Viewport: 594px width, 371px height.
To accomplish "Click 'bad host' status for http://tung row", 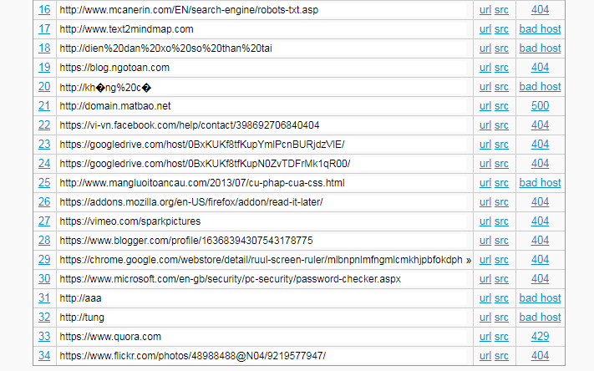I will coord(540,318).
